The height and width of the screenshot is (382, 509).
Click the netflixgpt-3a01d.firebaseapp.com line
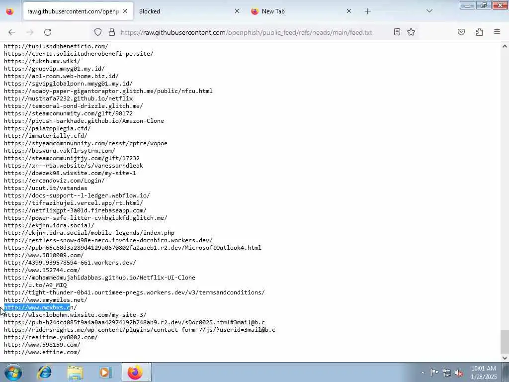point(75,210)
